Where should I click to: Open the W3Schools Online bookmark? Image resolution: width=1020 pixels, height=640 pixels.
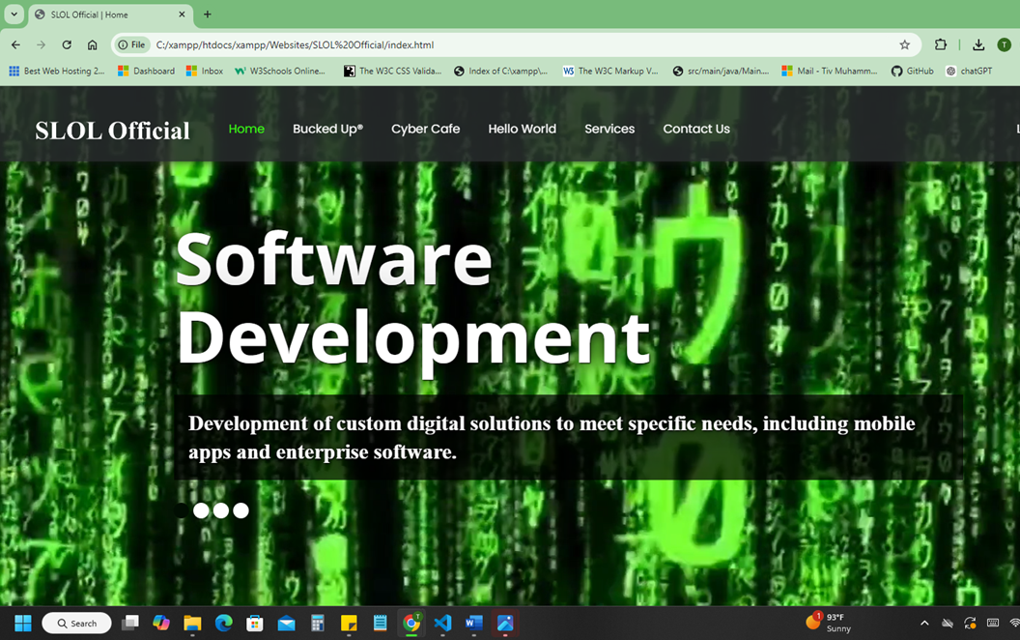coord(280,71)
